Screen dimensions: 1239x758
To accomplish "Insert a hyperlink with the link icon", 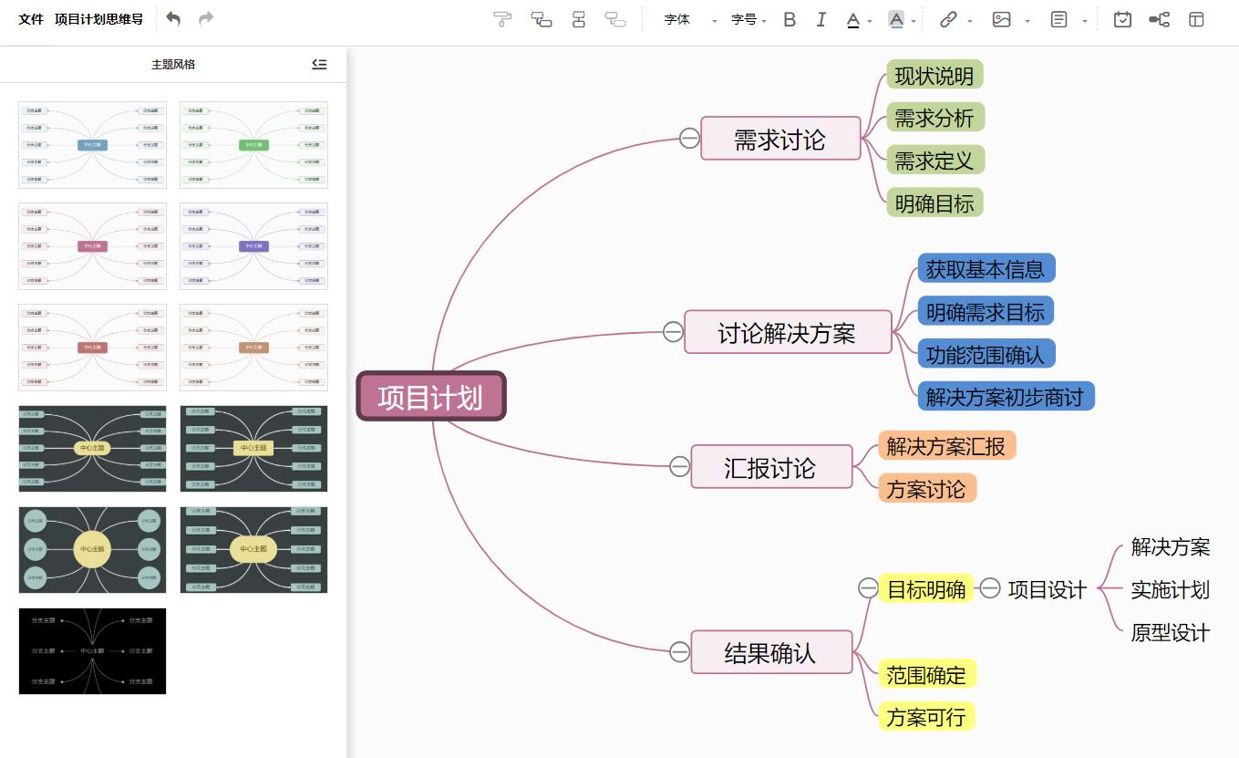I will tap(948, 19).
